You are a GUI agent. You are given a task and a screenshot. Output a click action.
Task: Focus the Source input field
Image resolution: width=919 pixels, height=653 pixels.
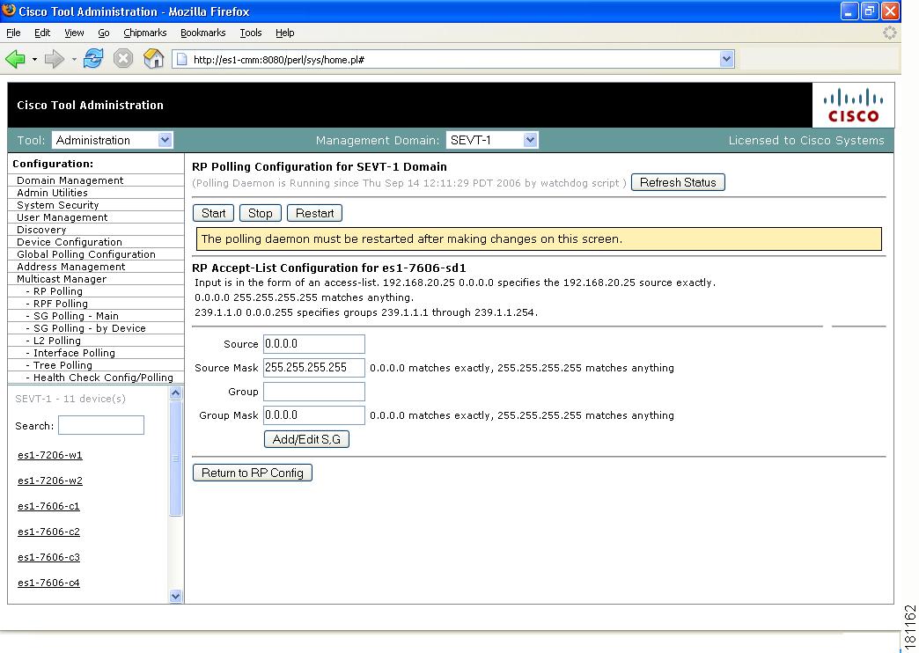(314, 344)
